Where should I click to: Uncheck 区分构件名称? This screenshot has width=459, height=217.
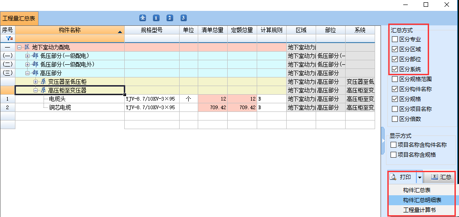395,89
